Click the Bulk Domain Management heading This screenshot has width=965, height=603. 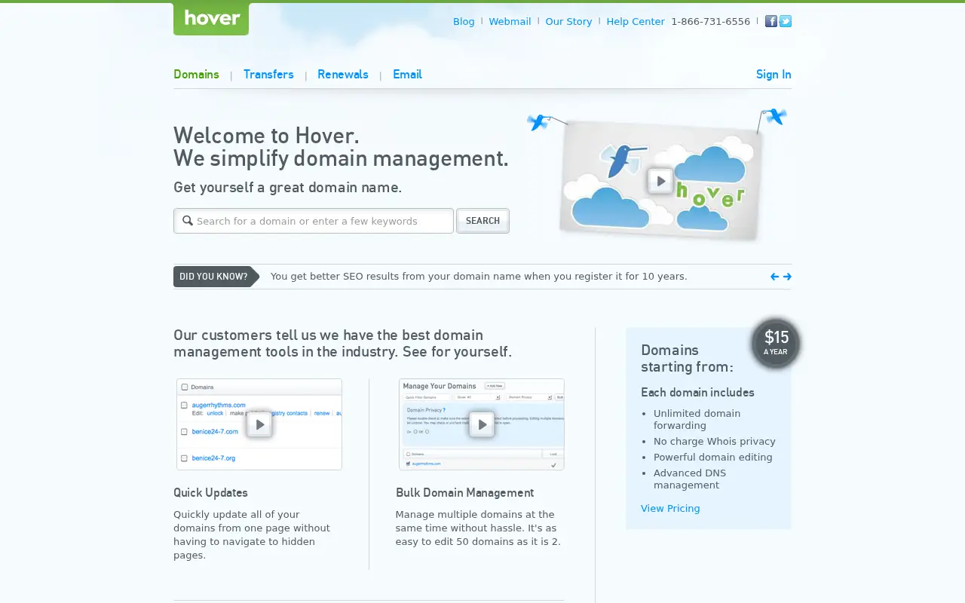[x=464, y=493]
